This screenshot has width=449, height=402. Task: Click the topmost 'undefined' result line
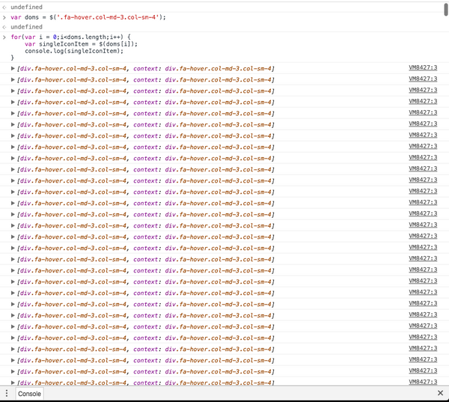(26, 7)
